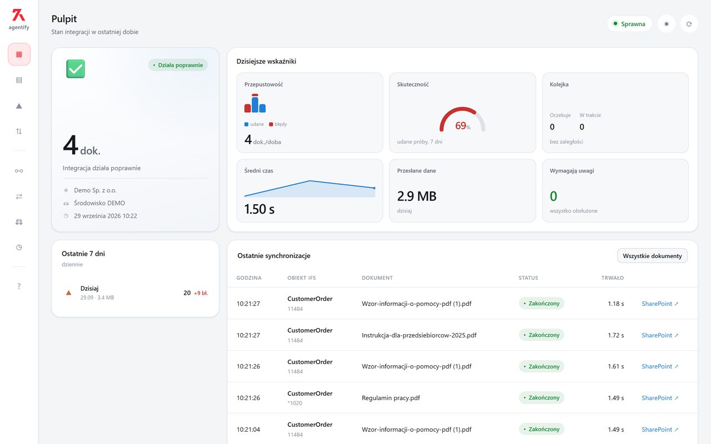This screenshot has height=444, width=711.
Task: Click the Średni czas line chart
Action: tap(310, 189)
